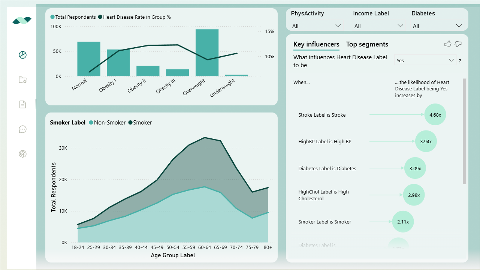Screen dimensions: 480x270
Task: Click the thumbs up feedback icon
Action: (447, 44)
